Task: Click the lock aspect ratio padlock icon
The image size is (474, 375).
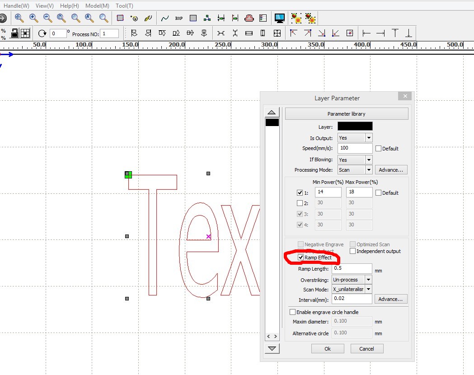Action: [x=14, y=33]
